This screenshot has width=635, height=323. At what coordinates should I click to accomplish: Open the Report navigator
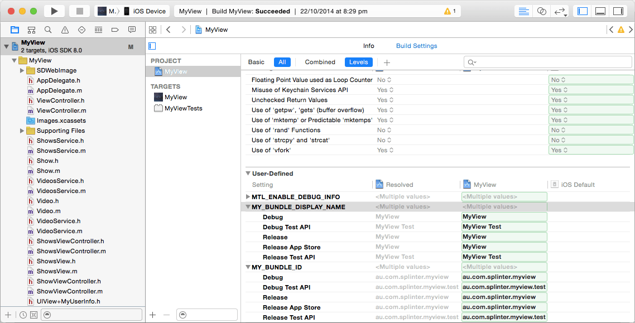coord(132,30)
